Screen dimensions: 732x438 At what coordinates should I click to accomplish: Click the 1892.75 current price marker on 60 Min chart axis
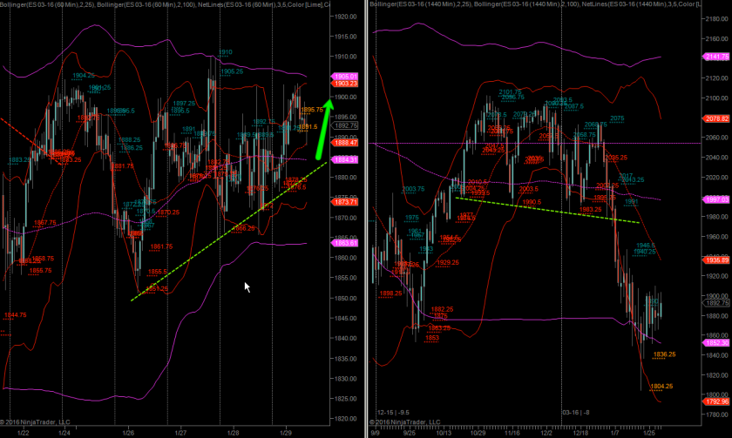pyautogui.click(x=344, y=125)
